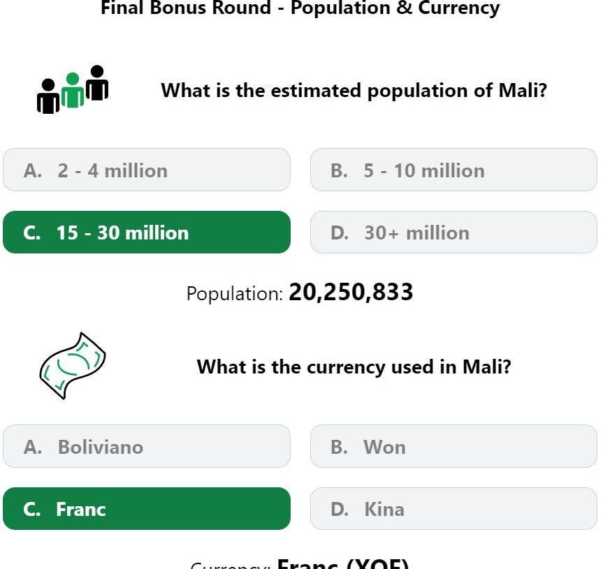The width and height of the screenshot is (603, 569).
Task: Choose Won as the currency
Action: coord(453,446)
